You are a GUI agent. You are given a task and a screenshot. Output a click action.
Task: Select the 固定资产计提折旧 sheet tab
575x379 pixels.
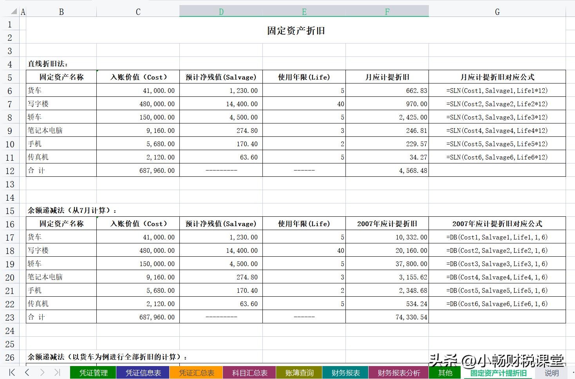point(498,373)
